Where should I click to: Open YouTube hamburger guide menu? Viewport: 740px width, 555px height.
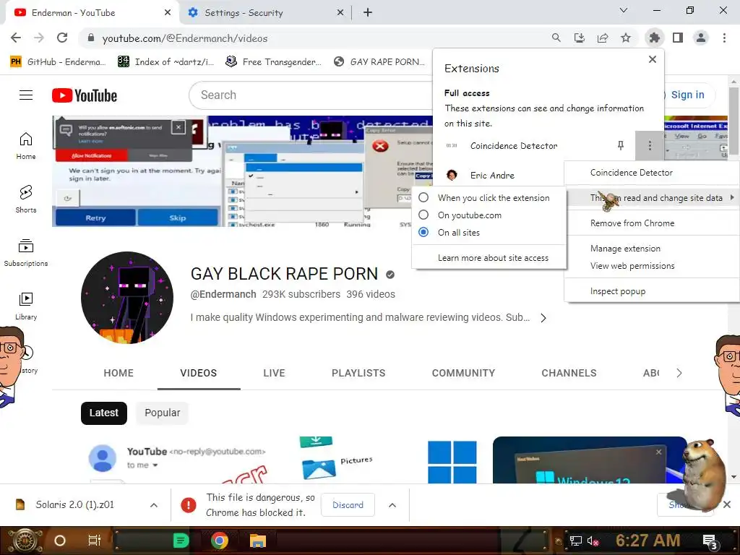point(26,95)
